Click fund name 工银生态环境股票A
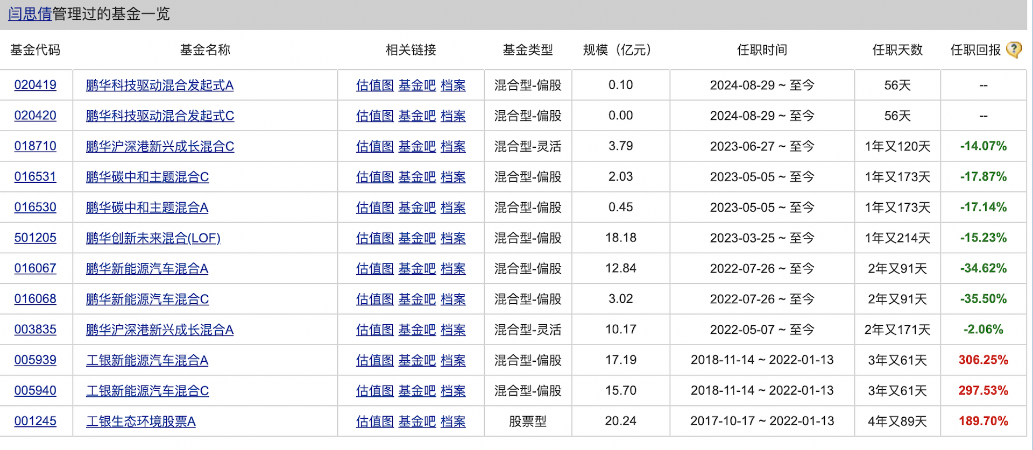 (x=140, y=422)
